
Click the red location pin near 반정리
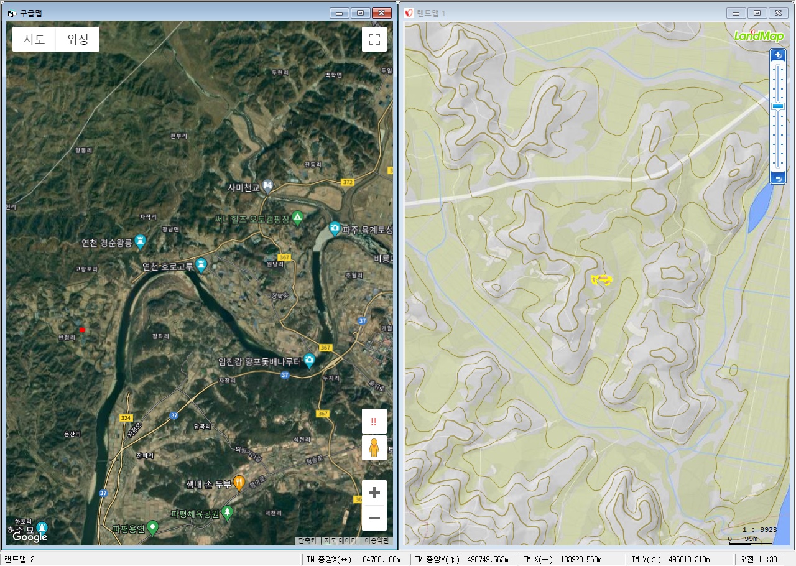[x=81, y=330]
